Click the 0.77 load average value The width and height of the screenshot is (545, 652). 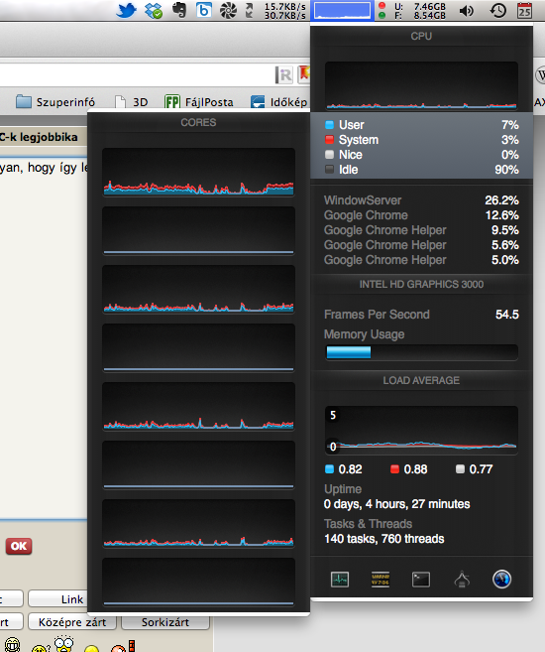pyautogui.click(x=481, y=469)
